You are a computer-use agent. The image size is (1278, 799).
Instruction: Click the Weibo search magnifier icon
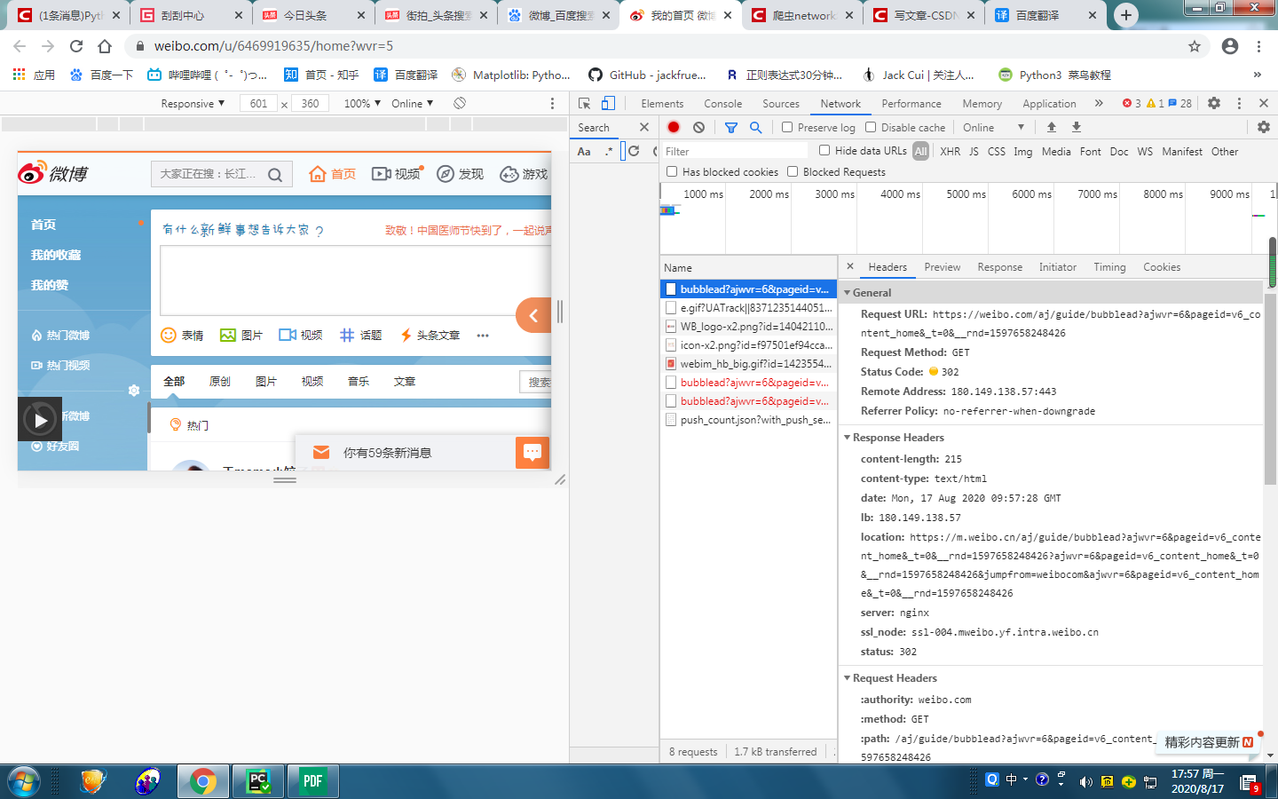(x=275, y=175)
